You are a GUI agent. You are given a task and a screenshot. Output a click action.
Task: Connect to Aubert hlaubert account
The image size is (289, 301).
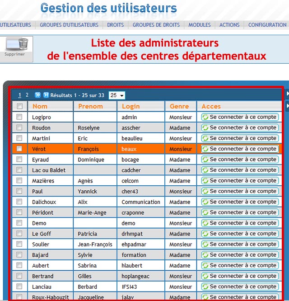pos(240,265)
